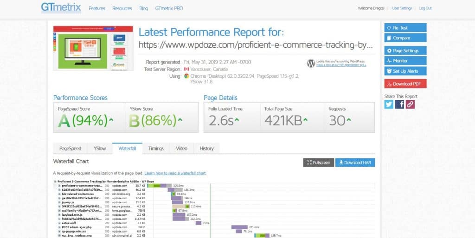Click the POST admin-ajax.php 201.6ms bar
The width and height of the screenshot is (475, 238).
coord(239,227)
